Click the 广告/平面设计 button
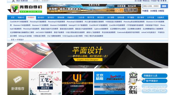 (154, 81)
